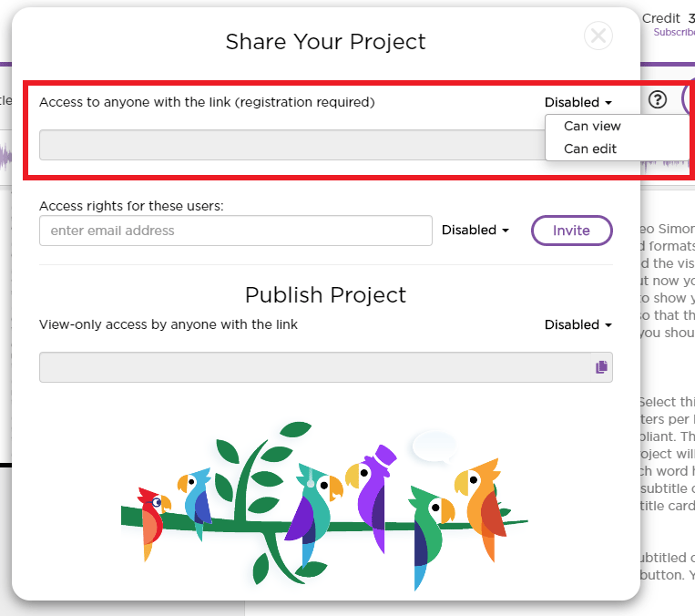This screenshot has width=695, height=616.
Task: Click the Invite button
Action: [x=571, y=231]
